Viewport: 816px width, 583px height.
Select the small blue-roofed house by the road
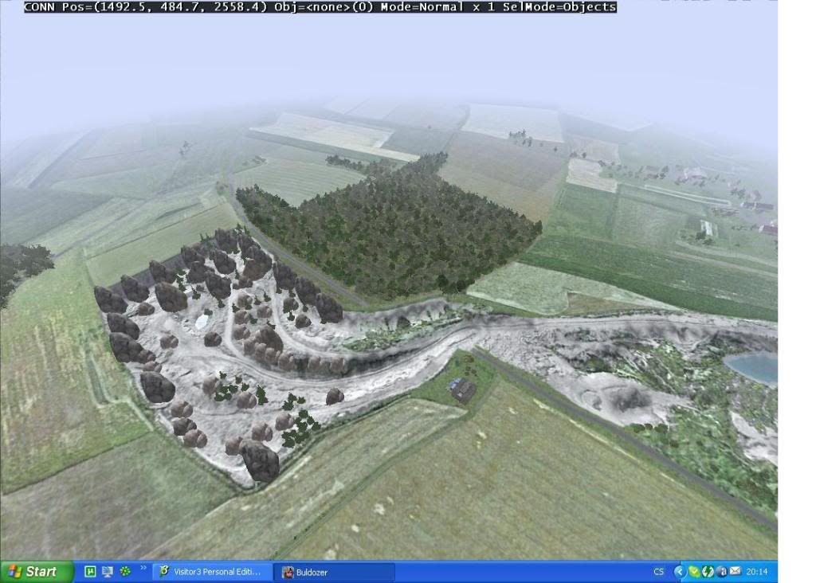coord(464,389)
